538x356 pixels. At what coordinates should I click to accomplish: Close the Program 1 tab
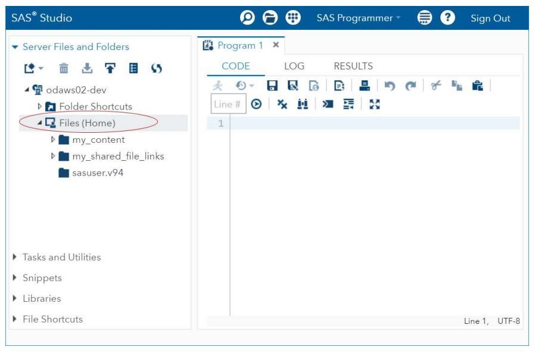point(276,45)
